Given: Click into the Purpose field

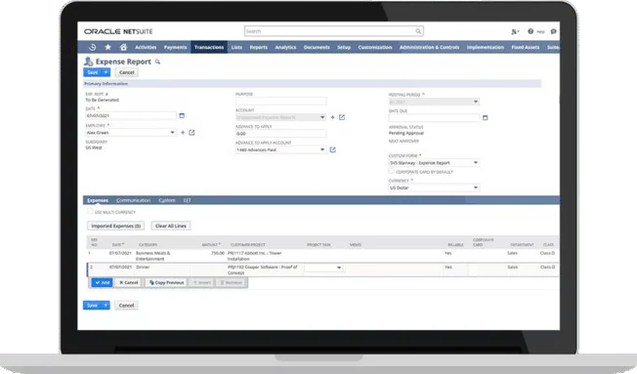Looking at the screenshot, I should [281, 101].
